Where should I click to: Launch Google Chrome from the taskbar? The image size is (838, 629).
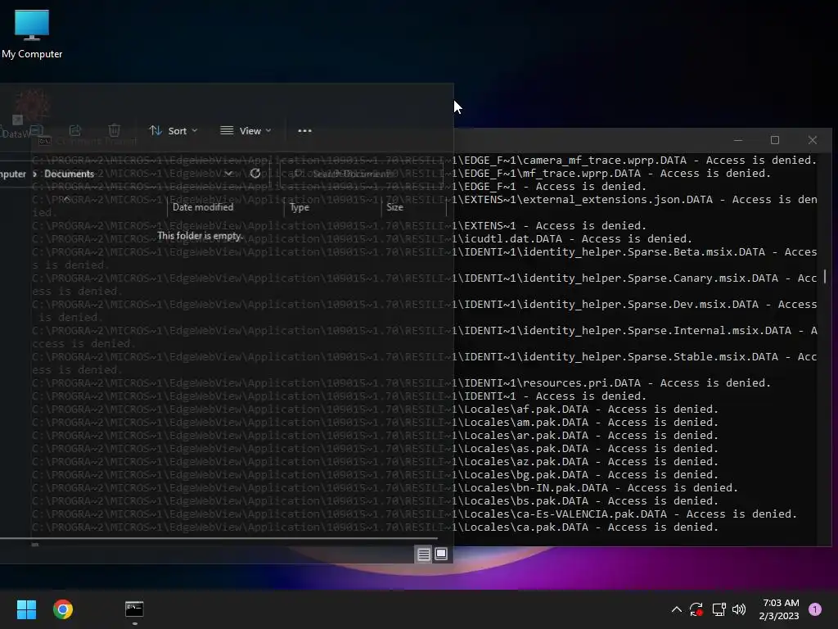[x=62, y=609]
